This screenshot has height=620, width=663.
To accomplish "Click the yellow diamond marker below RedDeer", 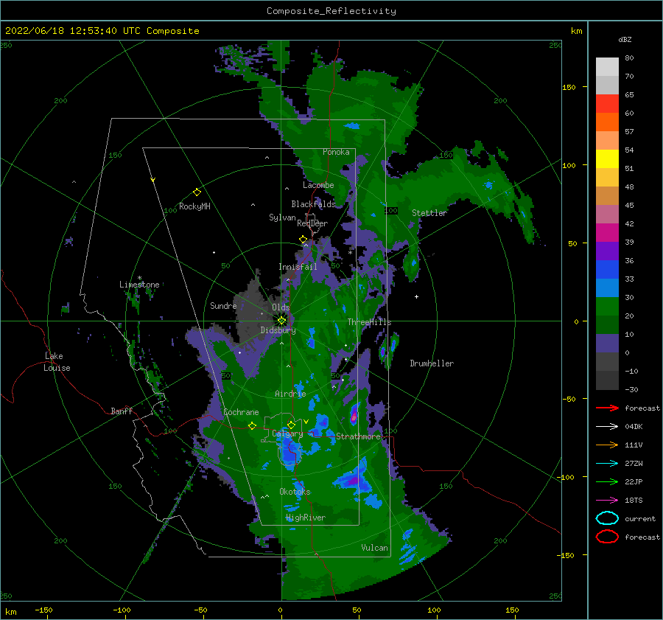I will point(303,240).
